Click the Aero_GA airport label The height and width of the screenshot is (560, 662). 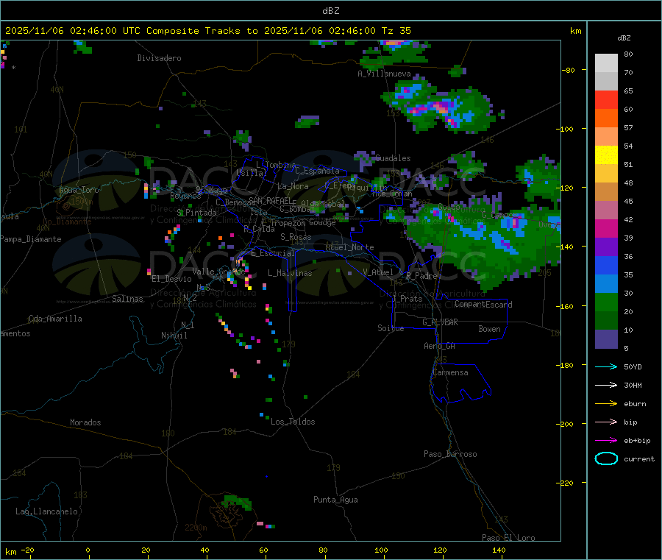pyautogui.click(x=440, y=346)
